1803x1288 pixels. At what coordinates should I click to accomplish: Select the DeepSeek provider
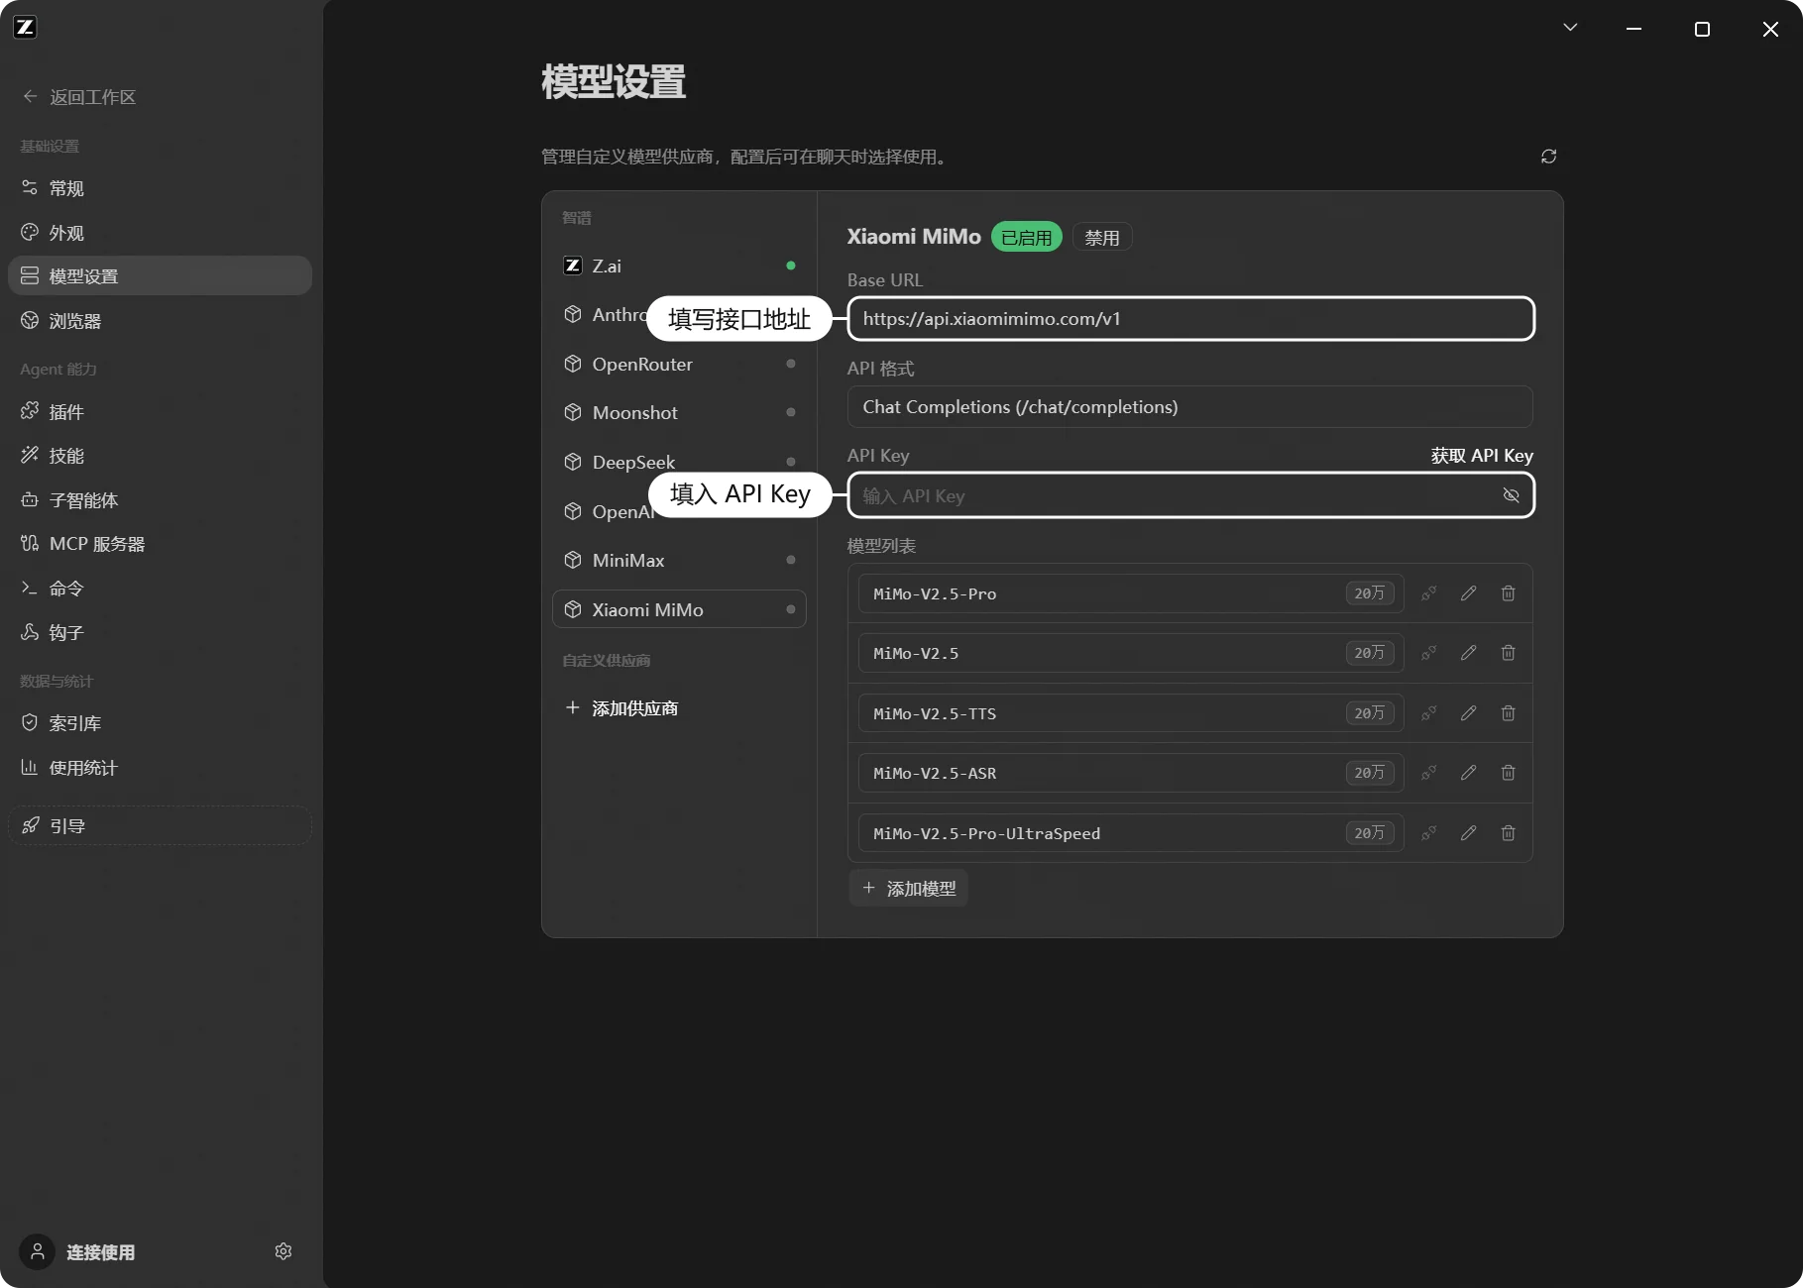679,462
